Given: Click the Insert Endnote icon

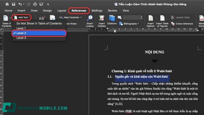Looking at the screenshot, I should [53, 18].
